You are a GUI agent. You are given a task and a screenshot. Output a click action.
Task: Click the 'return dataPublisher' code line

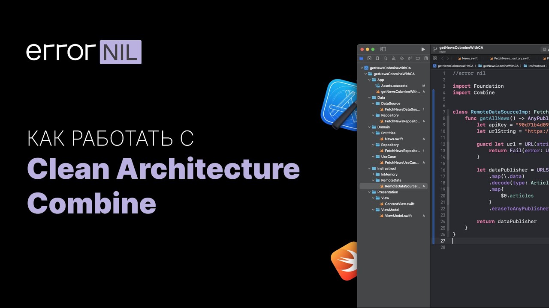point(507,222)
